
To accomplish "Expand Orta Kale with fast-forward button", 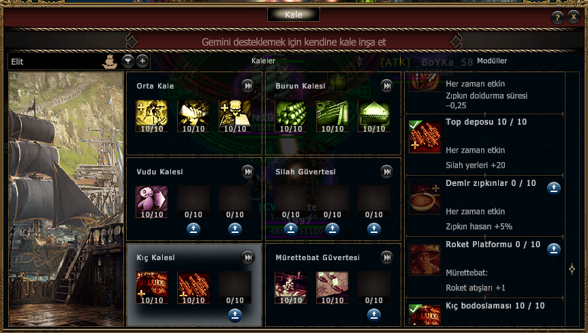I will click(x=248, y=86).
